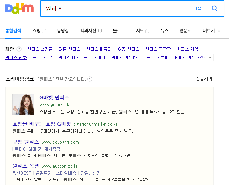Click the Daum logo

click(x=19, y=8)
